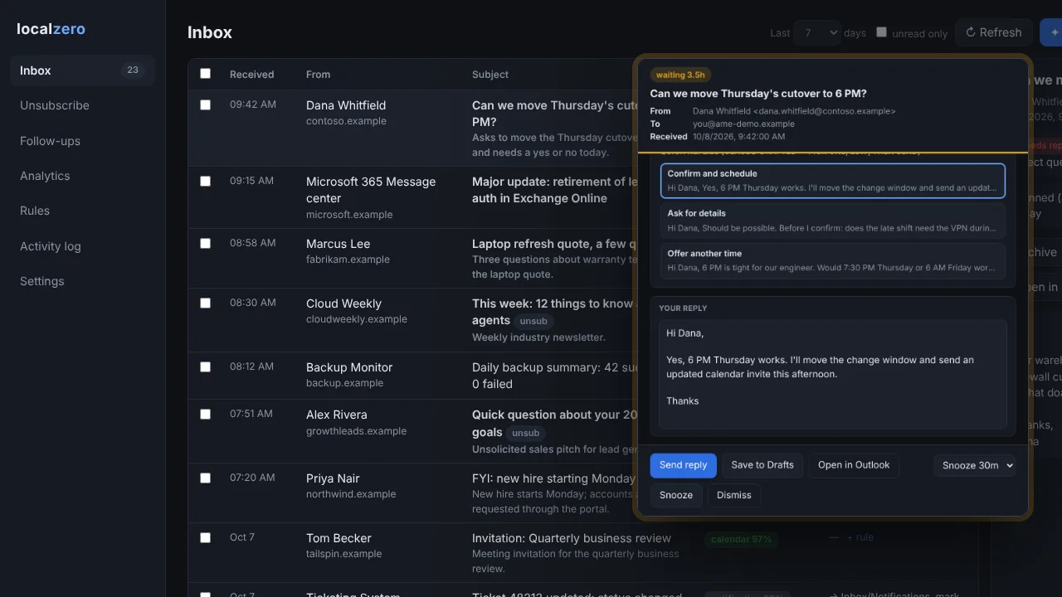Click the unsub tag on Alex Rivera email
The height and width of the screenshot is (597, 1062).
tap(525, 433)
